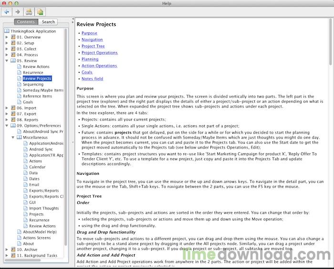Collapse the Miscellaneous subsection
The width and height of the screenshot is (334, 269).
13,138
